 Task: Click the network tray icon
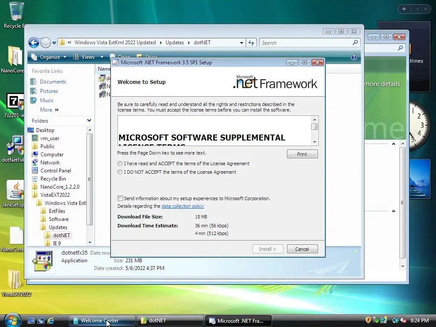(x=395, y=320)
